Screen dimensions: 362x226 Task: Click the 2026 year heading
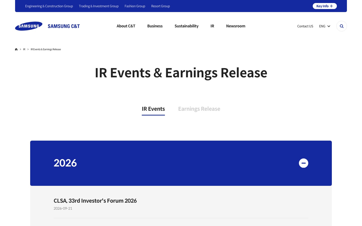65,163
